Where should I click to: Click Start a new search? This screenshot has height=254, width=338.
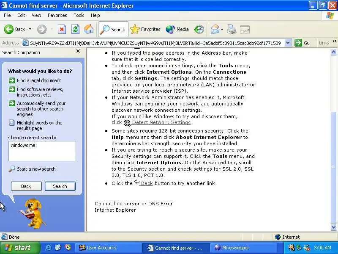pyautogui.click(x=32, y=169)
